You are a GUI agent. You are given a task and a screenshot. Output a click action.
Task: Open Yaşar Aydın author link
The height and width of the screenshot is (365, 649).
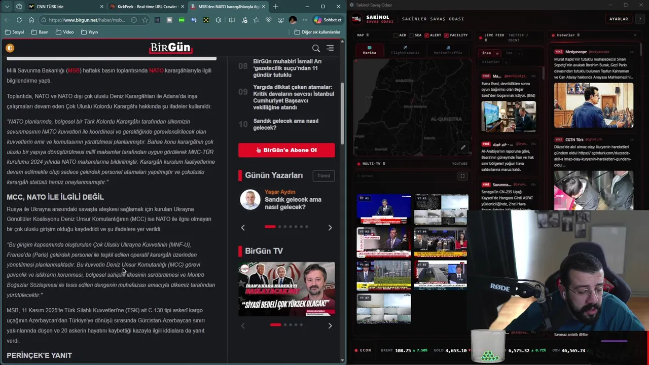click(x=280, y=192)
